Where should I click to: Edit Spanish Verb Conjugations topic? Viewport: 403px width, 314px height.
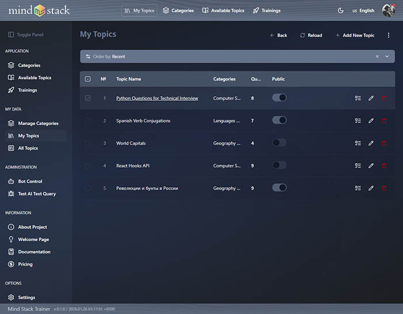pyautogui.click(x=371, y=120)
